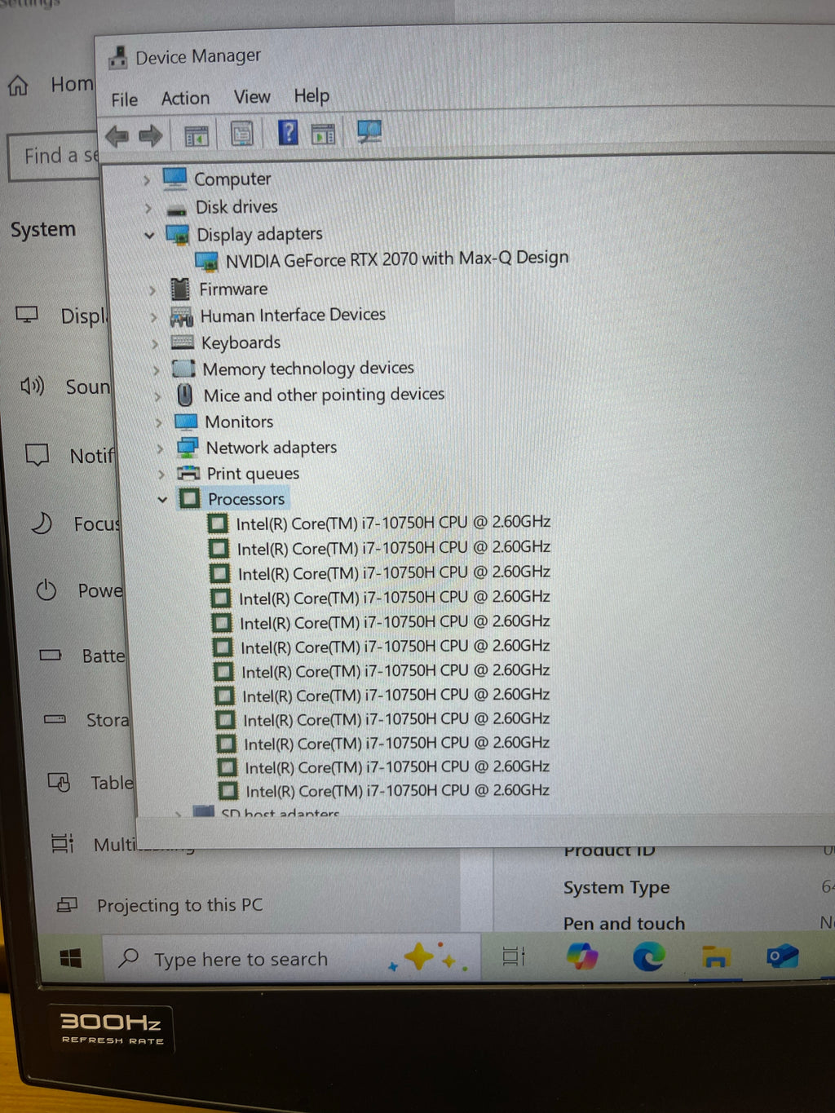Expand the Print queues node
This screenshot has height=1113, width=835.
point(161,475)
